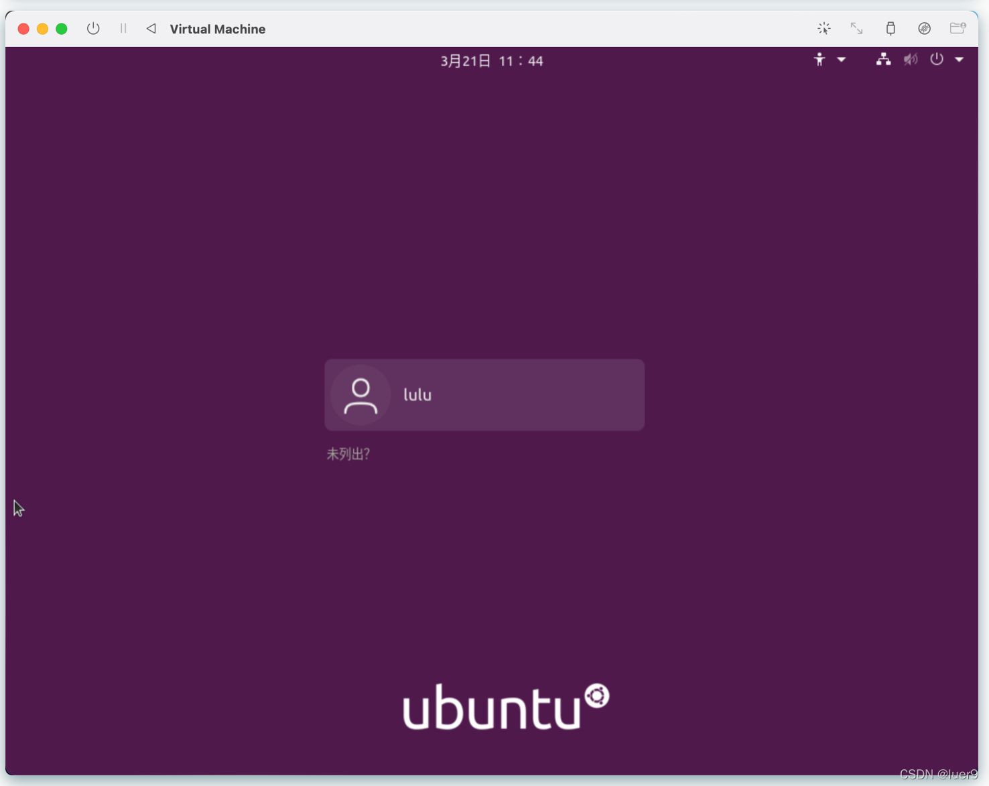Minimize the Virtual Machine window
Image resolution: width=989 pixels, height=786 pixels.
coord(42,29)
